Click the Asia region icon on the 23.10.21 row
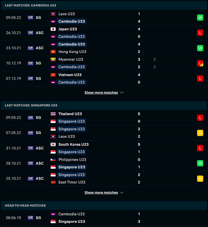Image resolution: width=208 pixels, height=227 pixels. 30,48
